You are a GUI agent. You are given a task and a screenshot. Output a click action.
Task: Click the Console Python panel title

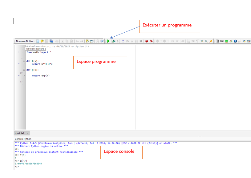(23, 139)
